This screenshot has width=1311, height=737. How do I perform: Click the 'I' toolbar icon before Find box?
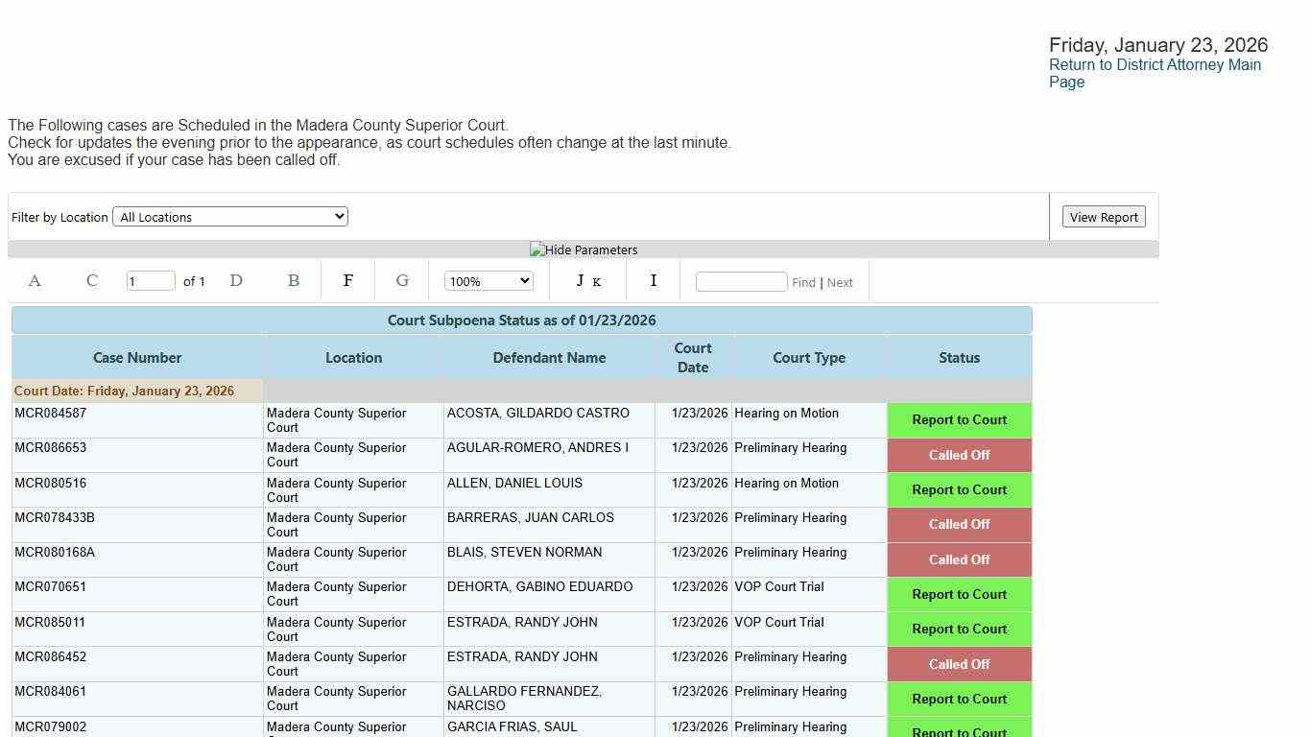pos(654,281)
